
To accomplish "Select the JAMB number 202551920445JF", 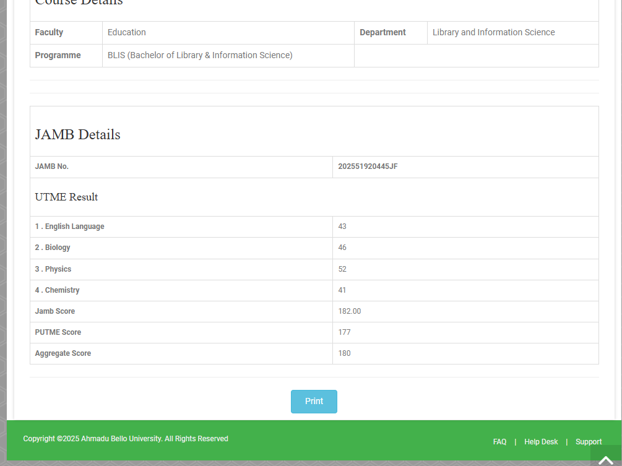I will pos(368,166).
